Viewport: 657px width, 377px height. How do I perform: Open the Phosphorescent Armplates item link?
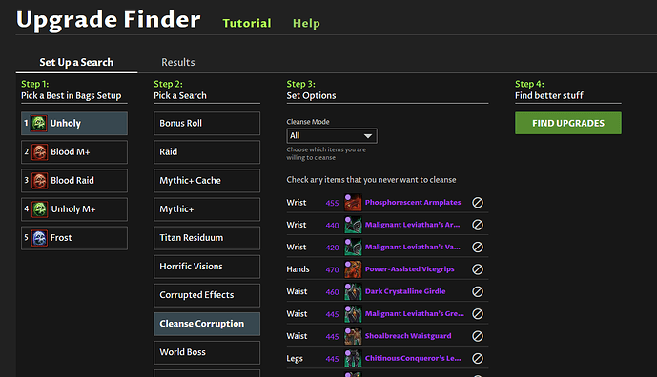tap(413, 203)
